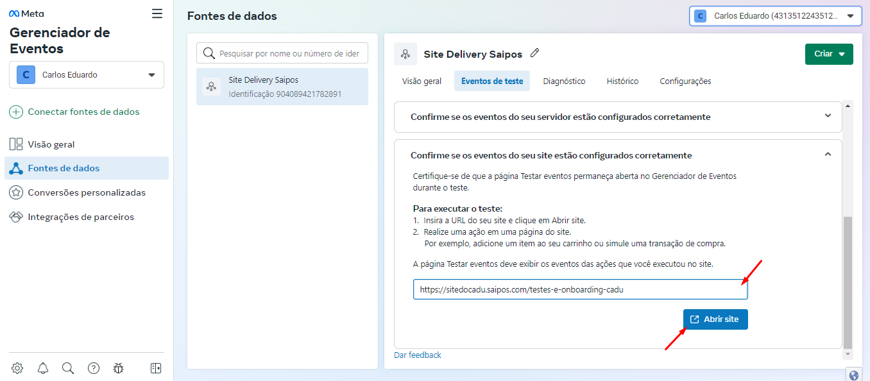Click the Identificação 904089421782891 text
870x381 pixels.
point(285,94)
